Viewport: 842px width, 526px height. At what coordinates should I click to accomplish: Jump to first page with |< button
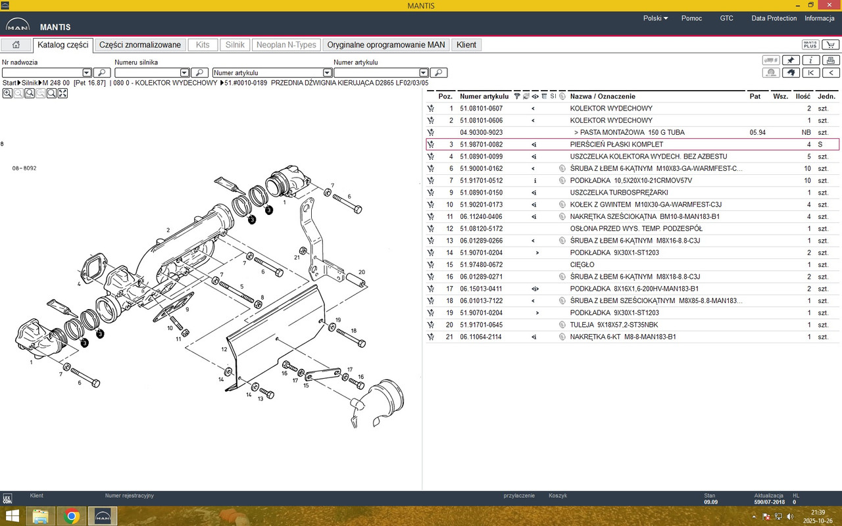(x=811, y=72)
